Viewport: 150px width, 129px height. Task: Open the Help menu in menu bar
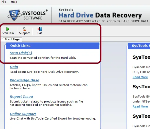(14, 2)
